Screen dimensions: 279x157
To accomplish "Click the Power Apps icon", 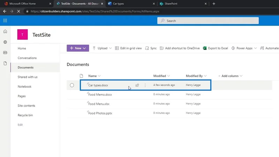I will click(x=233, y=48).
